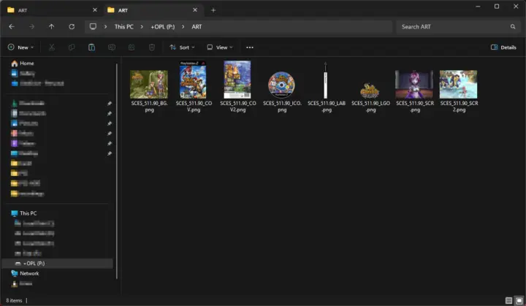This screenshot has width=526, height=306.
Task: Add a new tab
Action: [x=213, y=10]
